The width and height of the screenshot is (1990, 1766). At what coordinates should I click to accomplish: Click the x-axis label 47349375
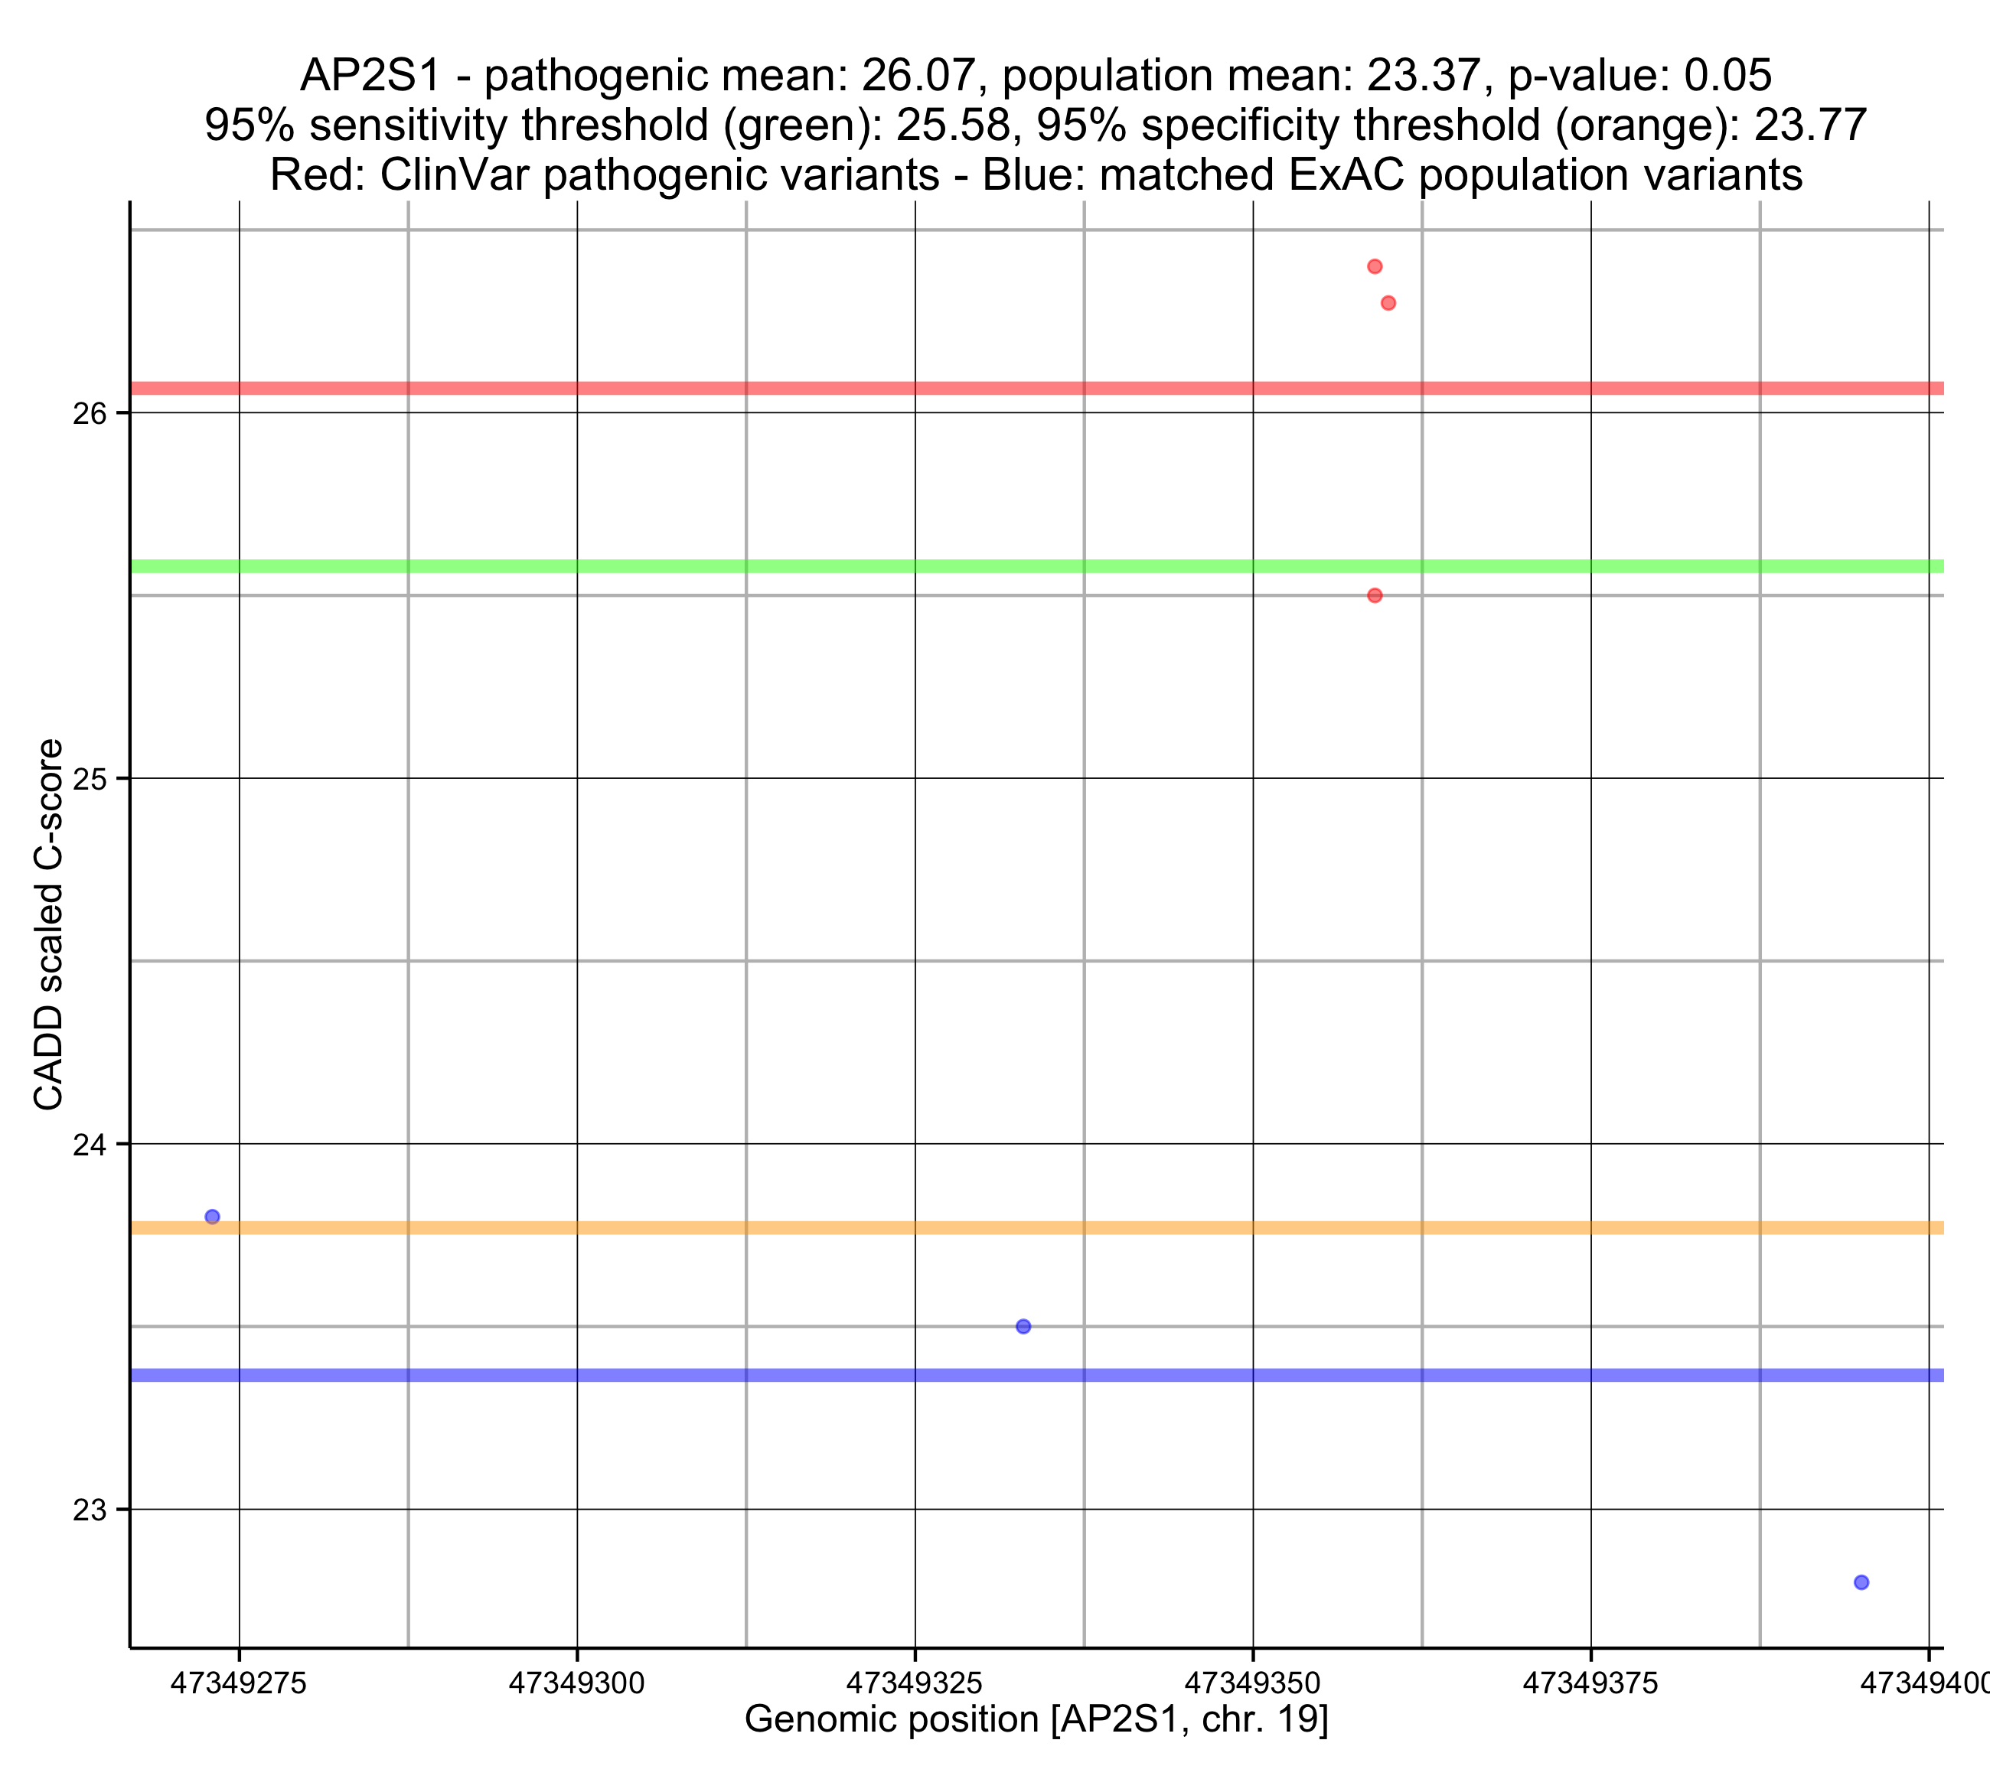(1590, 1683)
